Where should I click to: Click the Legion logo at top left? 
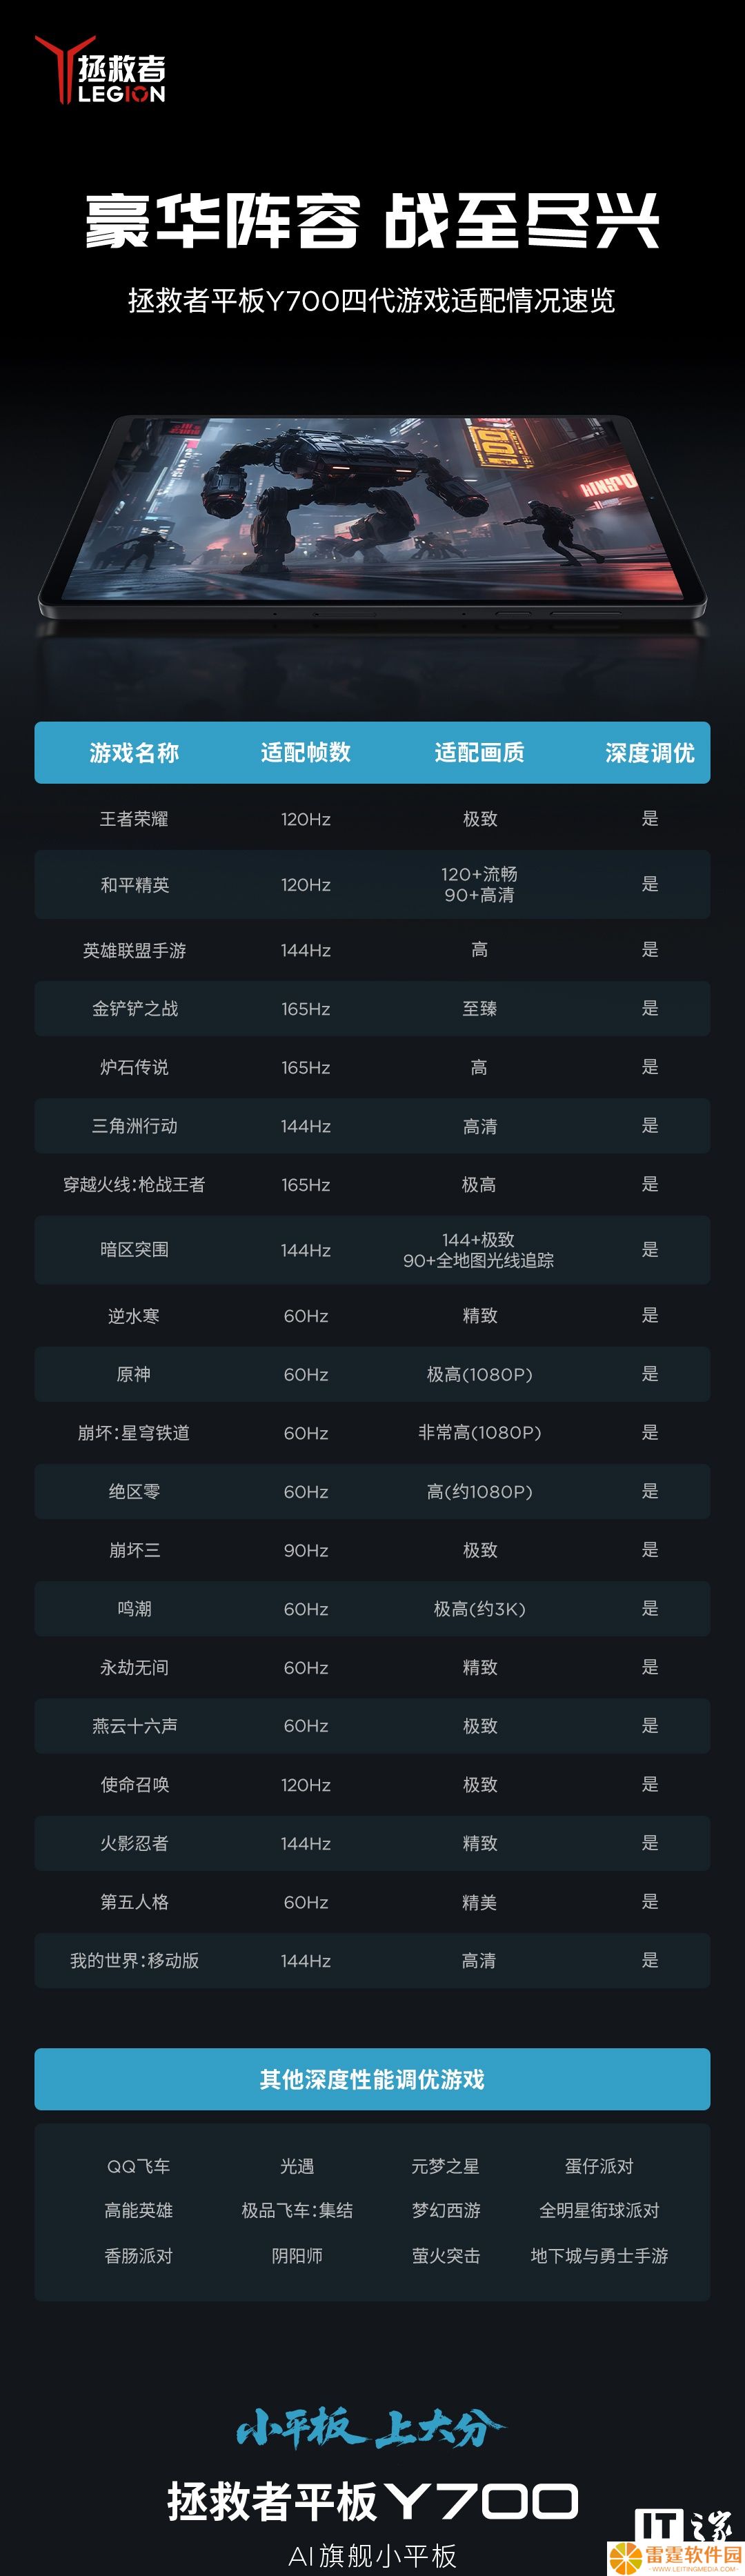tap(100, 69)
